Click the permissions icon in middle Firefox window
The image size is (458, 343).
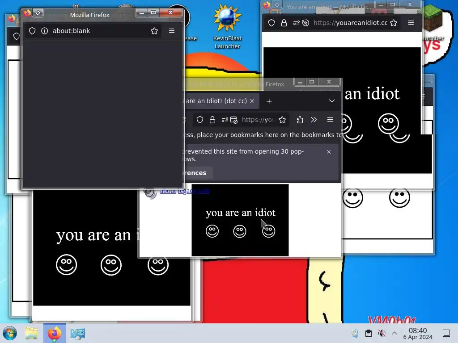click(x=225, y=120)
